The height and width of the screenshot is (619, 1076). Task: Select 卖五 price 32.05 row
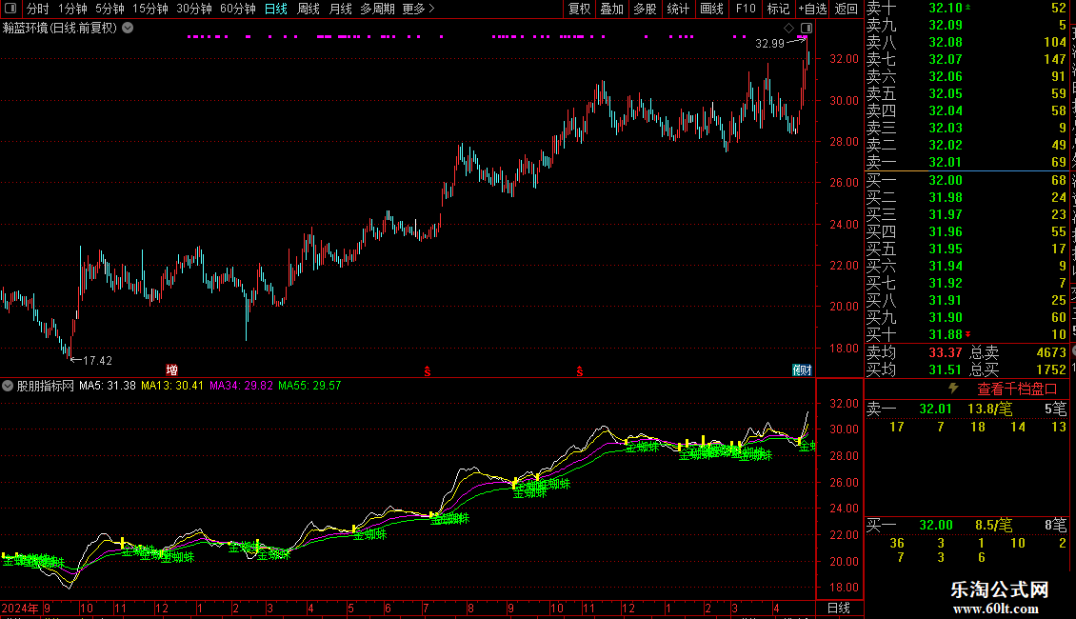(x=966, y=93)
